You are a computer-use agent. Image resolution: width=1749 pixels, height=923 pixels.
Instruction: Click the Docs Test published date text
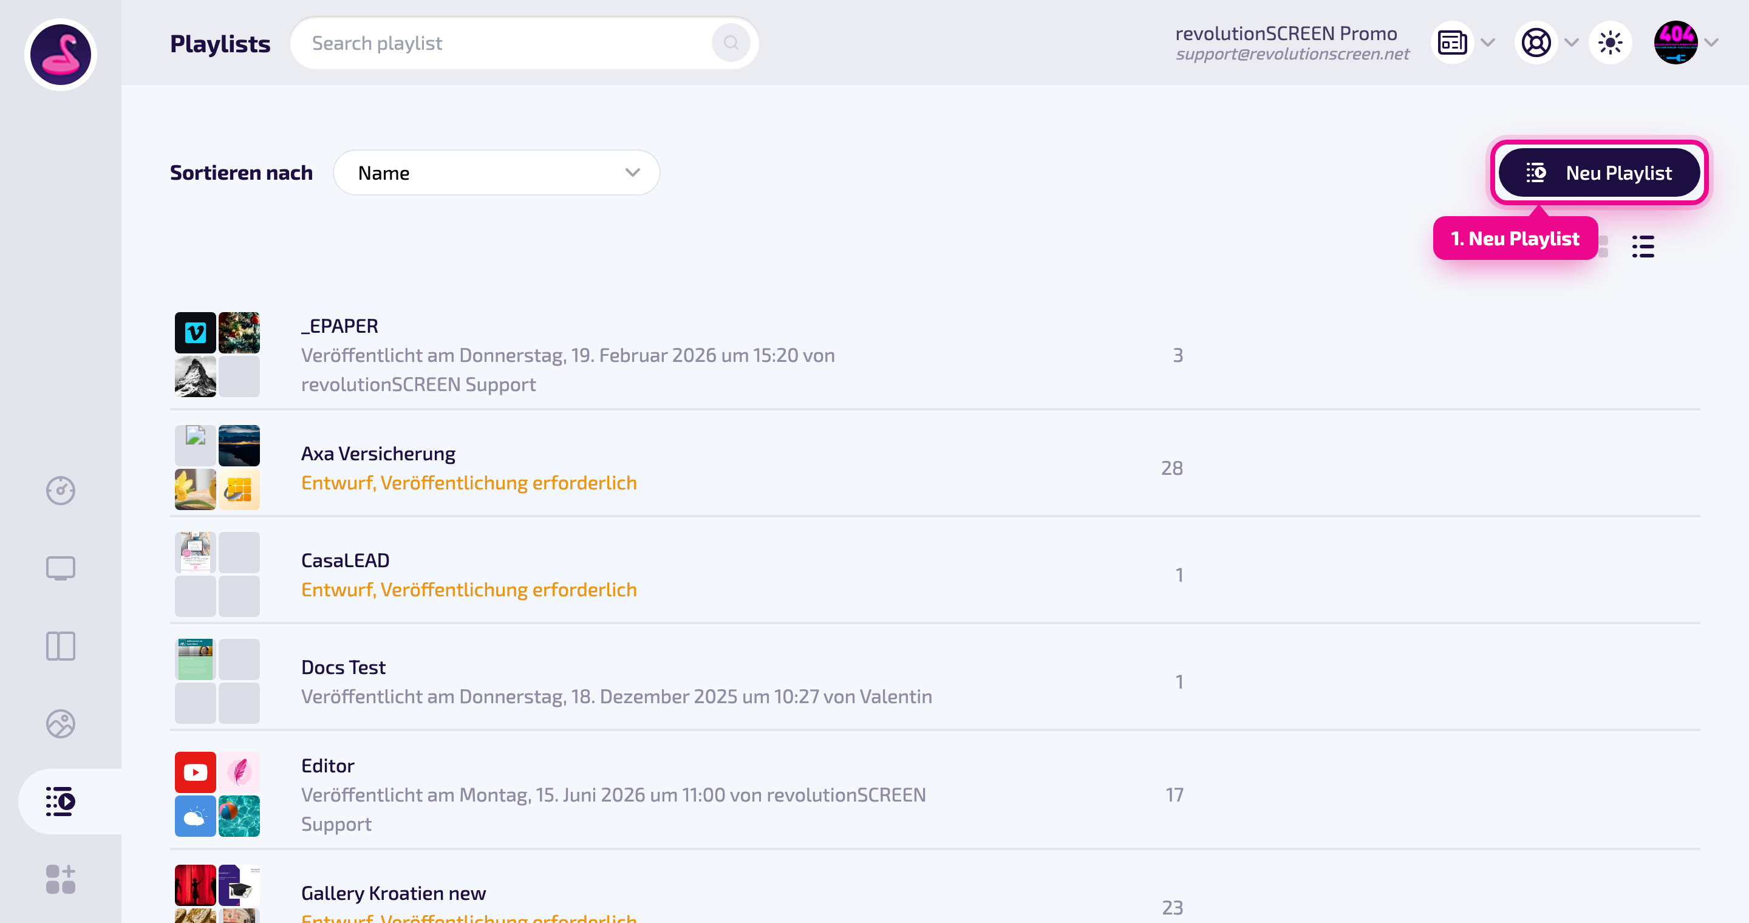click(x=616, y=697)
